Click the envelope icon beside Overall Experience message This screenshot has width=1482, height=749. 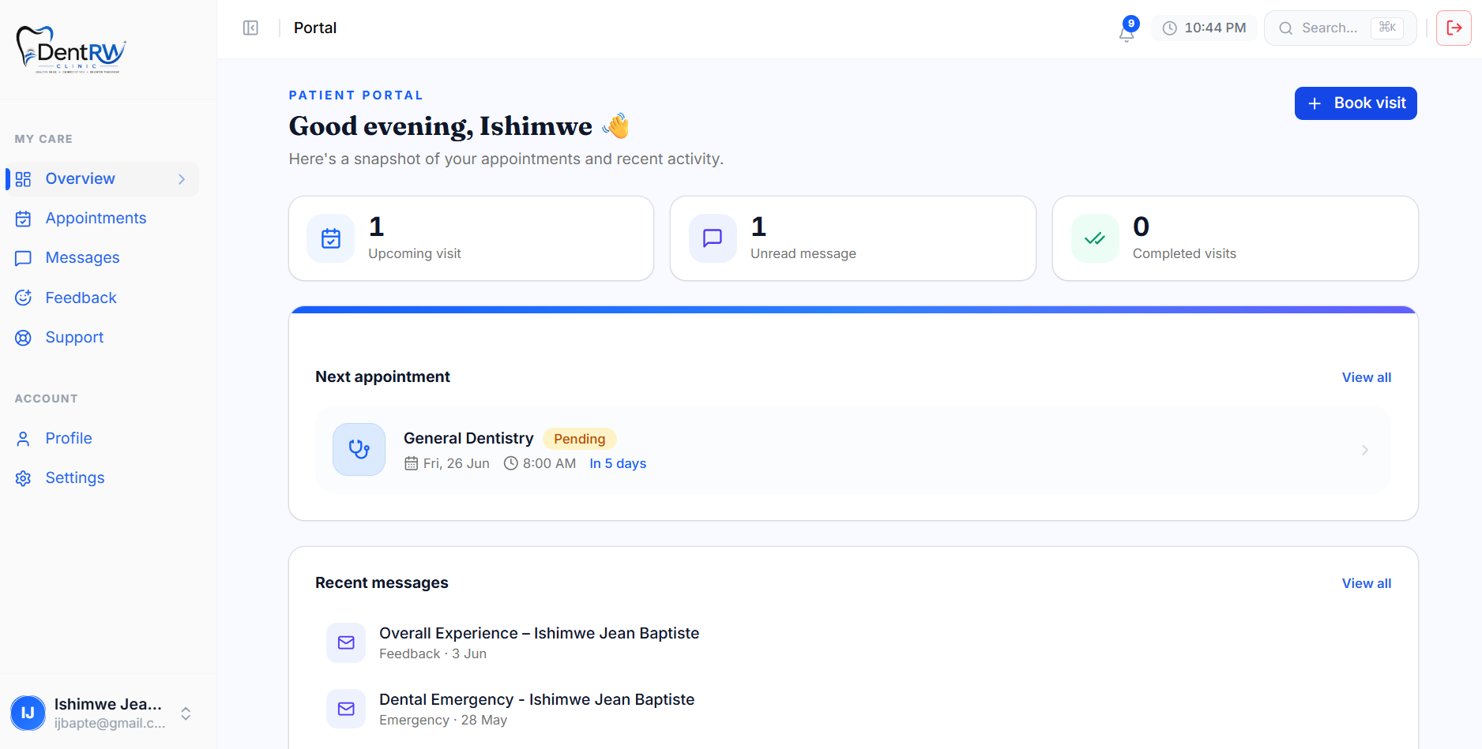point(346,642)
